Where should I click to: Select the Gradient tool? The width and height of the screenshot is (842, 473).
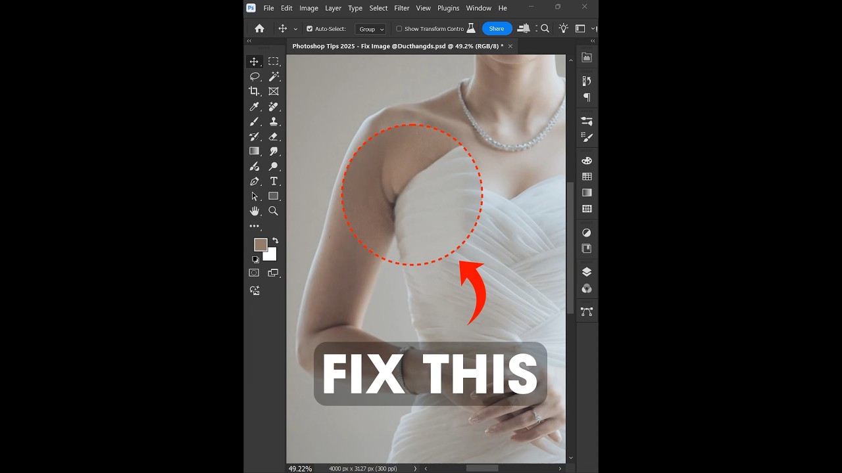click(254, 151)
